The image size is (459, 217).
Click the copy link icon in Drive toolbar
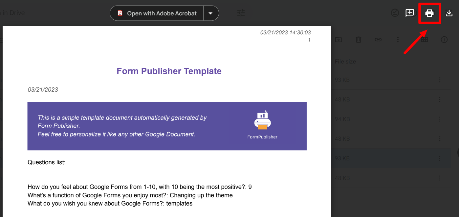point(378,40)
